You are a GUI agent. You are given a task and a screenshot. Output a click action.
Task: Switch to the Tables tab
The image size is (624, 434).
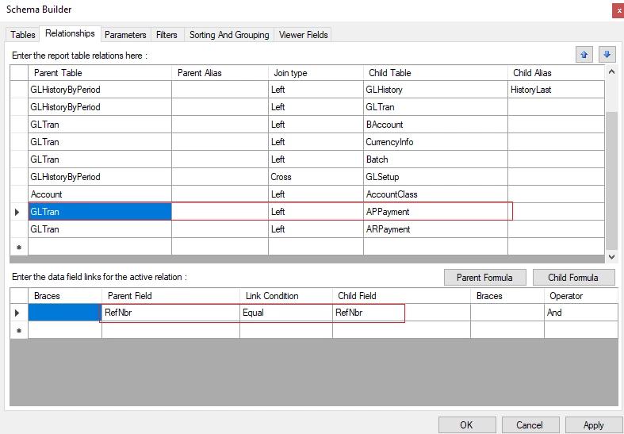pyautogui.click(x=23, y=35)
